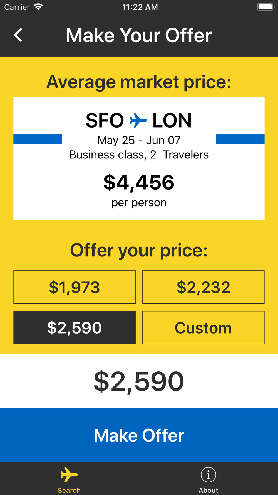The width and height of the screenshot is (278, 495).
Task: Tap the LON destination code
Action: (x=172, y=120)
